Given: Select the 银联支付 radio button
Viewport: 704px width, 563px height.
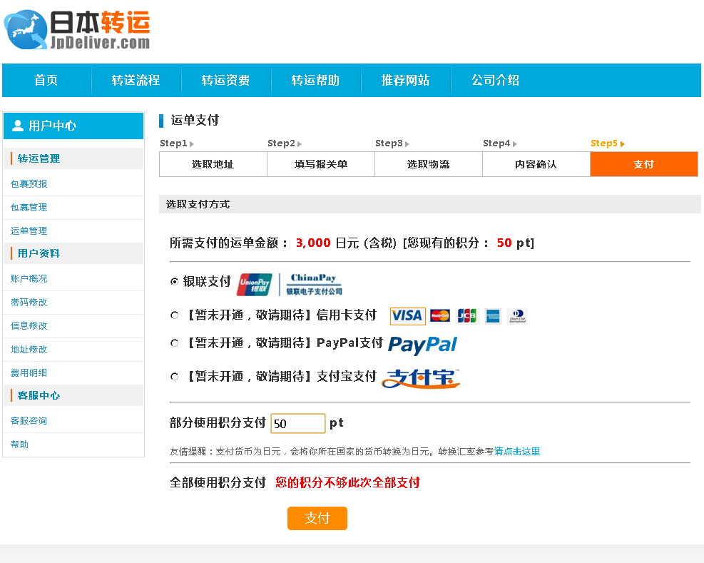Looking at the screenshot, I should pos(174,282).
